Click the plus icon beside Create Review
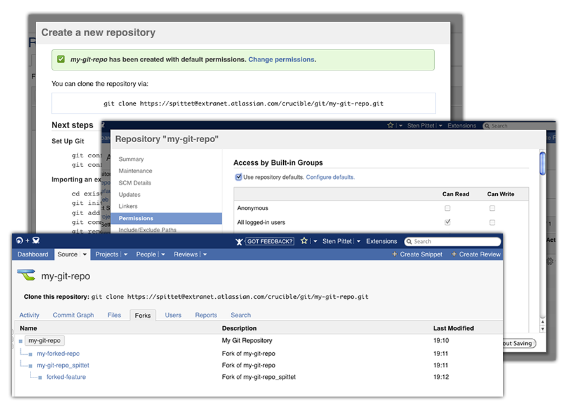The width and height of the screenshot is (567, 408). (454, 254)
